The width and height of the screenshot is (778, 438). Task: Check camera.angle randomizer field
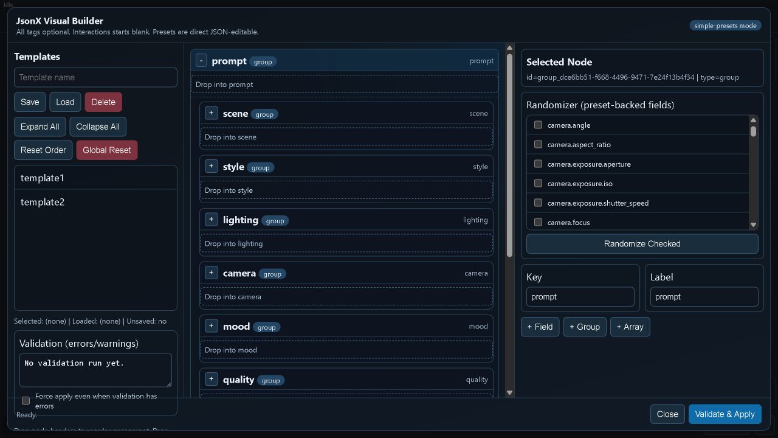[538, 125]
